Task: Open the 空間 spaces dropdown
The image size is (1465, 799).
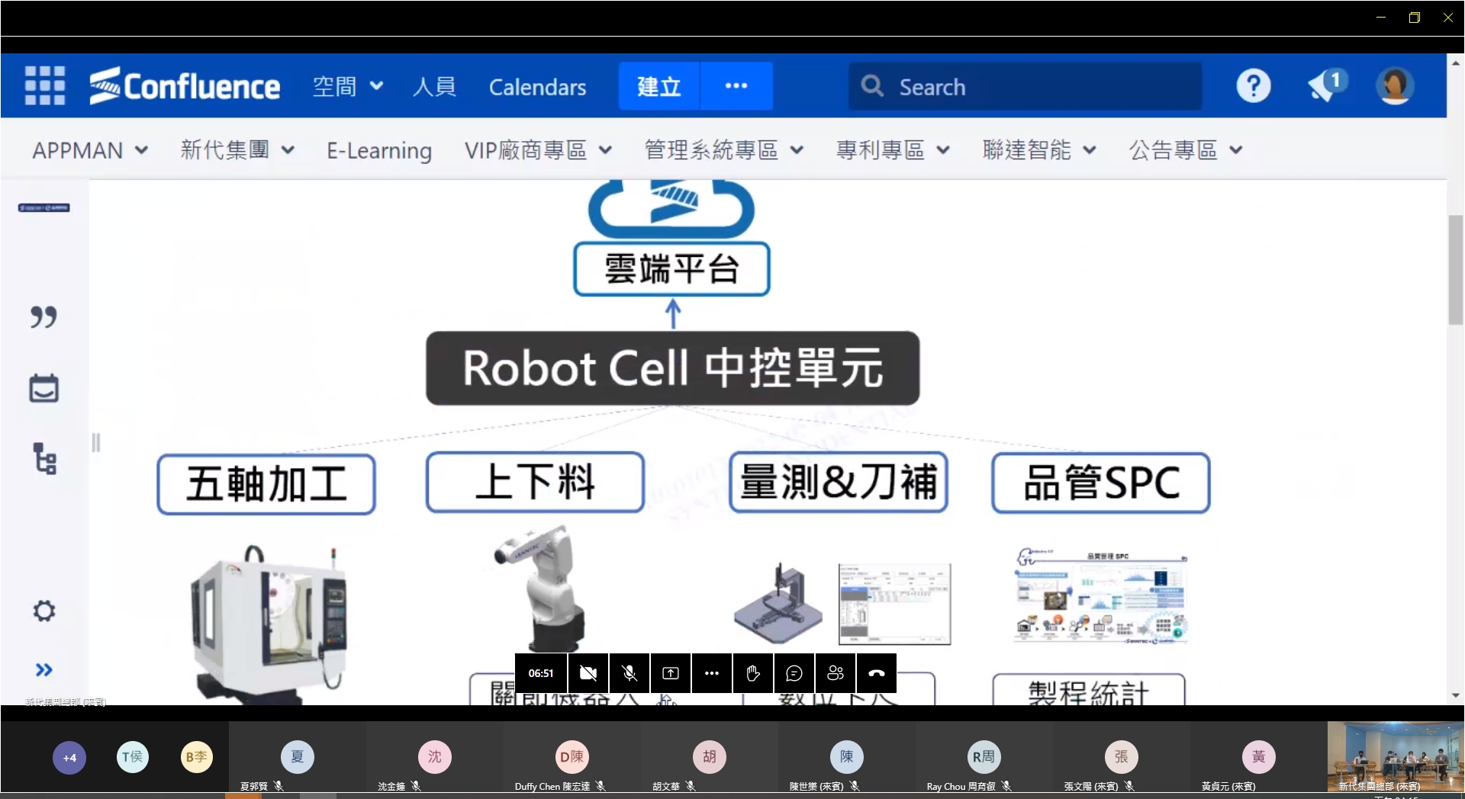Action: pyautogui.click(x=347, y=87)
